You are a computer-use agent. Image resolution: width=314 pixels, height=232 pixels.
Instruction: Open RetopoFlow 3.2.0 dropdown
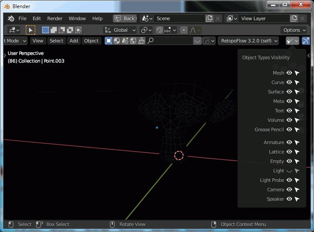[x=248, y=41]
